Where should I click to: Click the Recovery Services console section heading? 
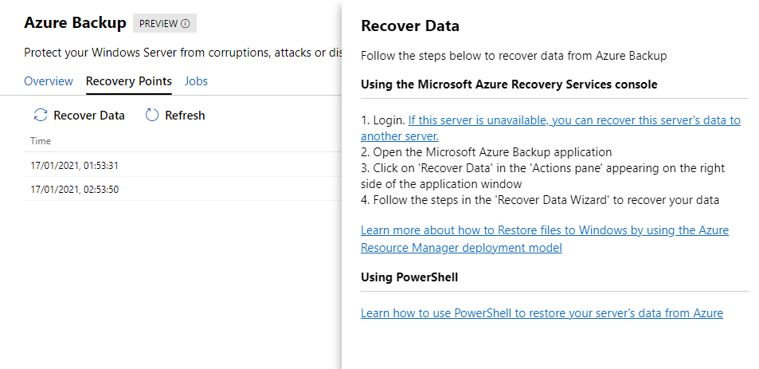tap(509, 84)
